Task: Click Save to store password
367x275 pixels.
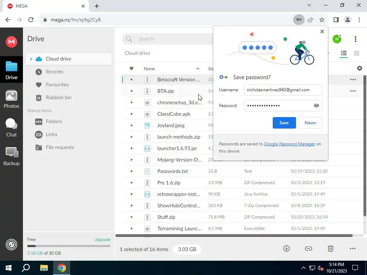Action: click(x=284, y=123)
